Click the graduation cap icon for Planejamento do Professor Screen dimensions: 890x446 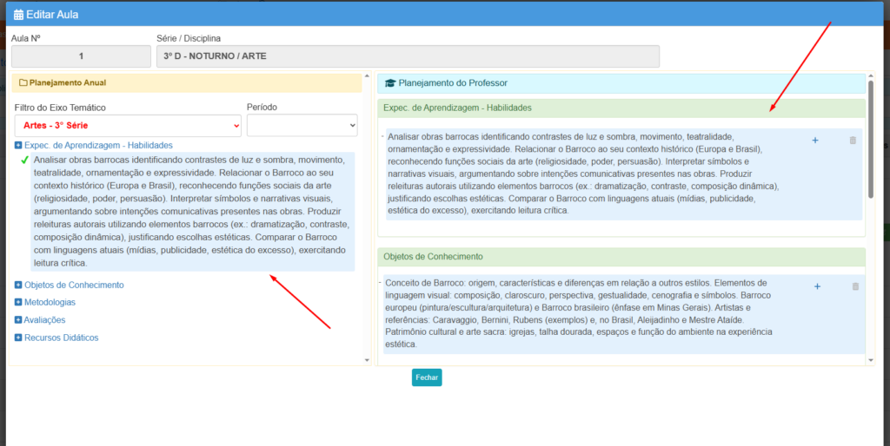pos(390,83)
